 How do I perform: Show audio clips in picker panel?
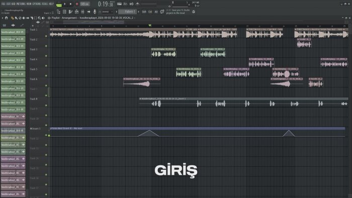13,25
